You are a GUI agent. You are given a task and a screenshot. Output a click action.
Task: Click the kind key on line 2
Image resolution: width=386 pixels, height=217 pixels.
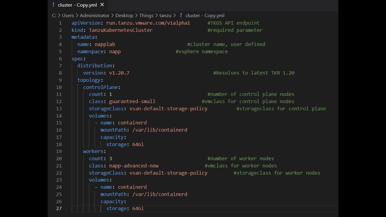click(77, 30)
